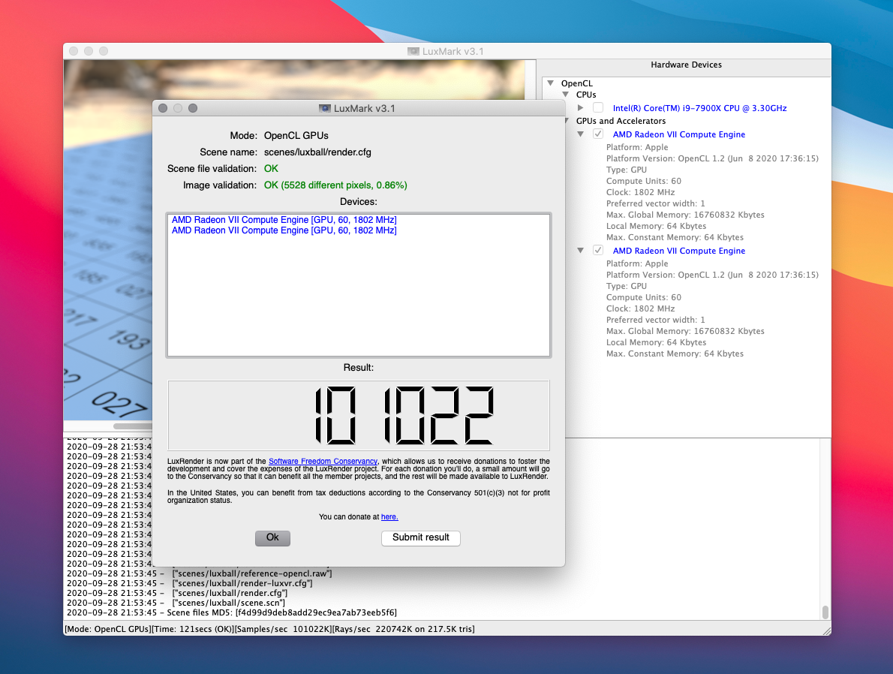Click scene name scenes/luxball/render.cfg text

pyautogui.click(x=317, y=152)
